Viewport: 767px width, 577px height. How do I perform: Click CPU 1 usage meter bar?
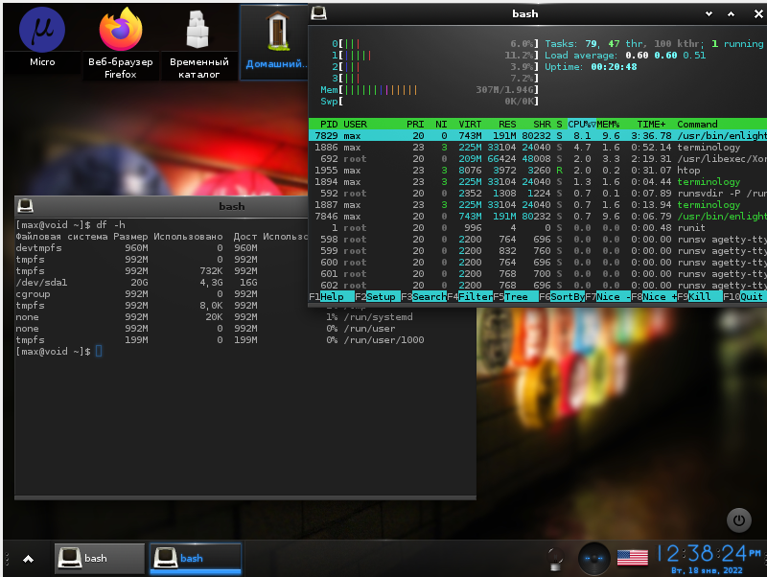point(435,56)
